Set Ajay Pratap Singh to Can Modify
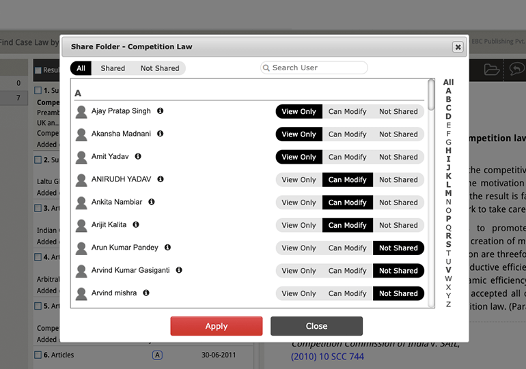 [x=347, y=112]
